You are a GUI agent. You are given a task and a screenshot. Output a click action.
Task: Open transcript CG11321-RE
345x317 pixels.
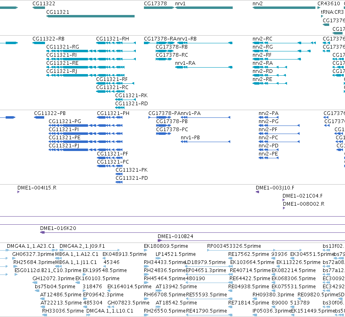tap(86, 67)
